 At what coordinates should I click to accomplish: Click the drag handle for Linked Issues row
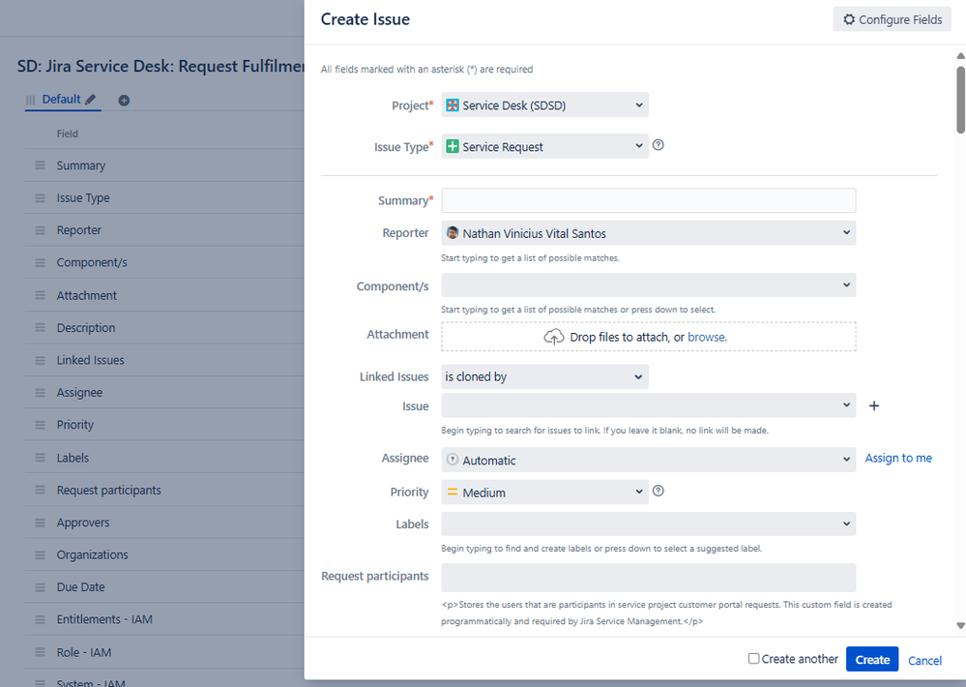pyautogui.click(x=40, y=360)
